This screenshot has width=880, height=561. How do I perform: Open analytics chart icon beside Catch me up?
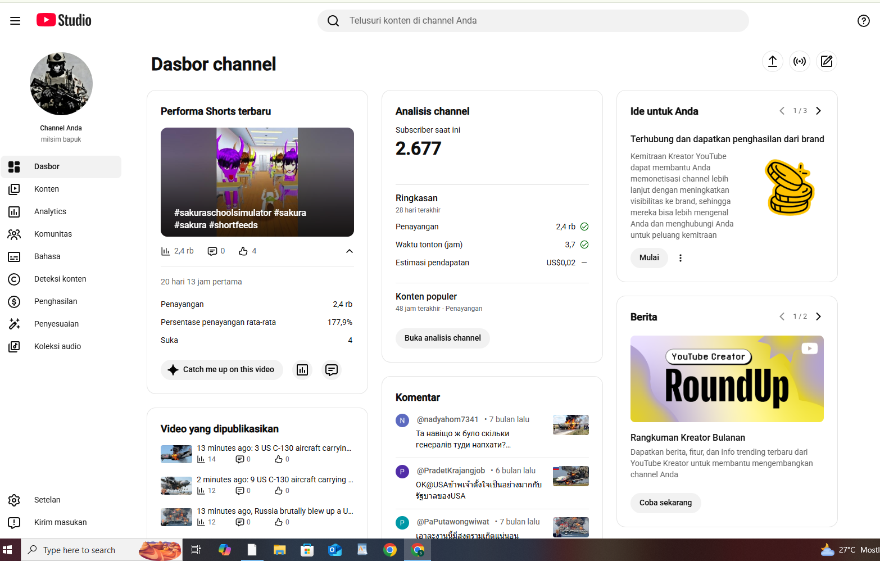(x=302, y=370)
